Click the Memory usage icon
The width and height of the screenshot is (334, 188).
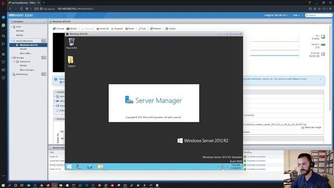(x=323, y=45)
